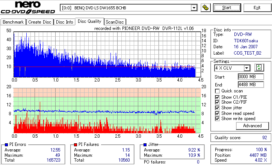Click Jitter maximum 10.9 %

click(x=194, y=155)
